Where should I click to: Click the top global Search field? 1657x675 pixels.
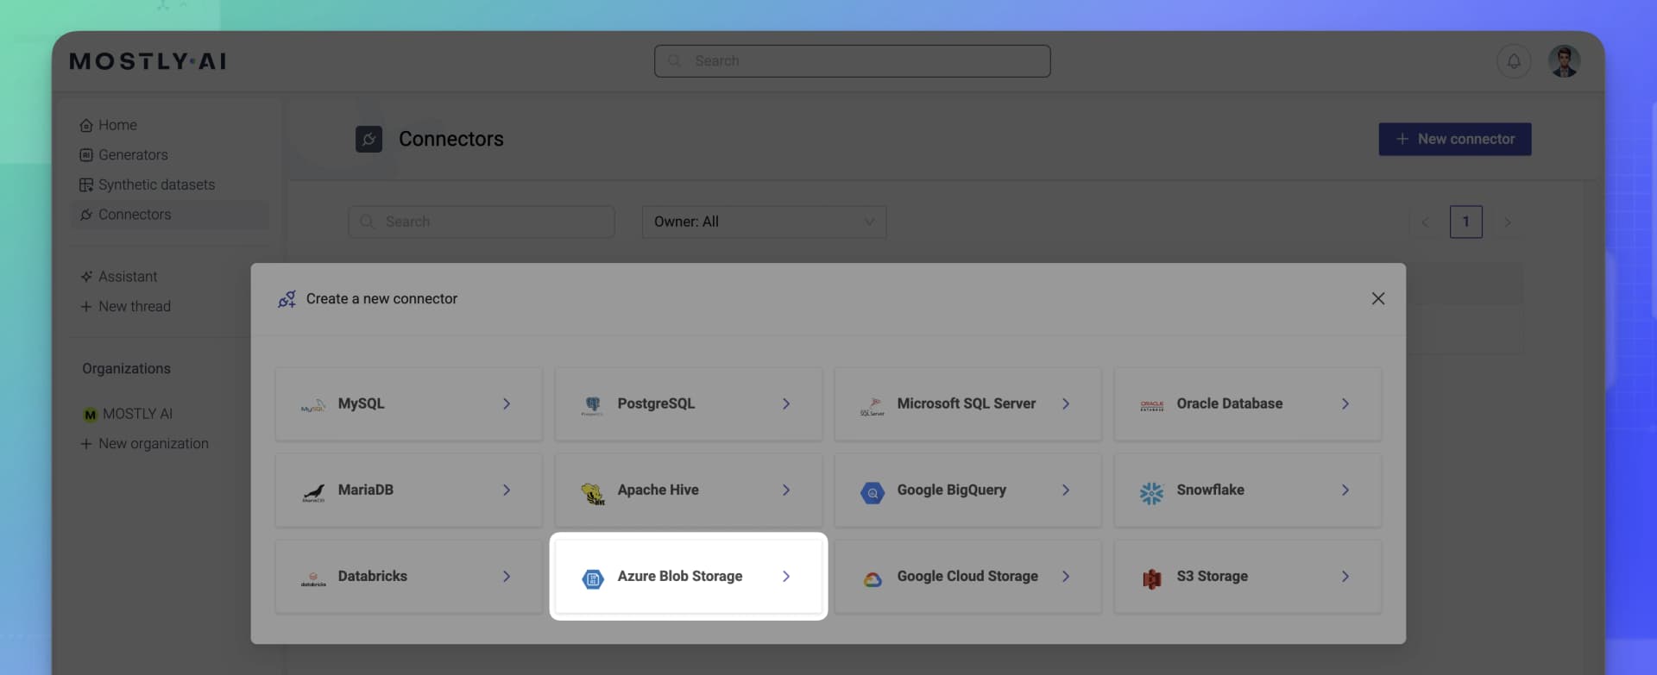tap(852, 61)
